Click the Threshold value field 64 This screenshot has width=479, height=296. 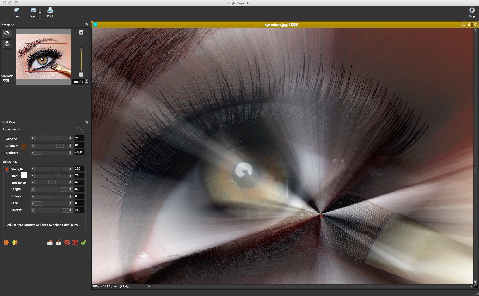pos(79,182)
